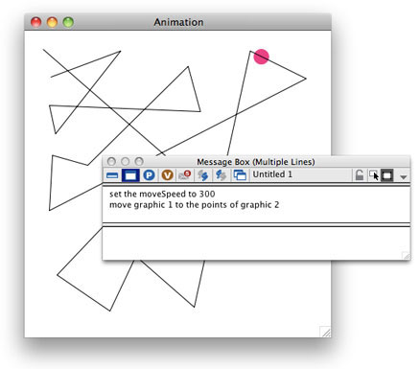Click the Message Box grey close button
420x369 pixels.
tap(111, 161)
